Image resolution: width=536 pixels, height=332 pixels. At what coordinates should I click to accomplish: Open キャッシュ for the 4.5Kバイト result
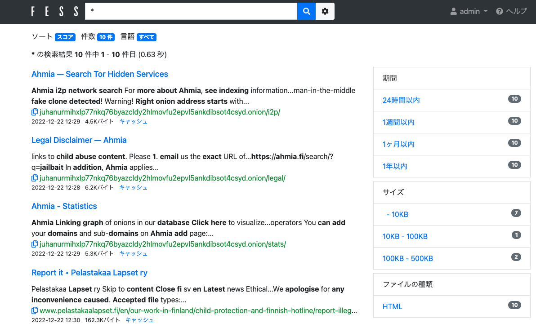click(x=133, y=122)
